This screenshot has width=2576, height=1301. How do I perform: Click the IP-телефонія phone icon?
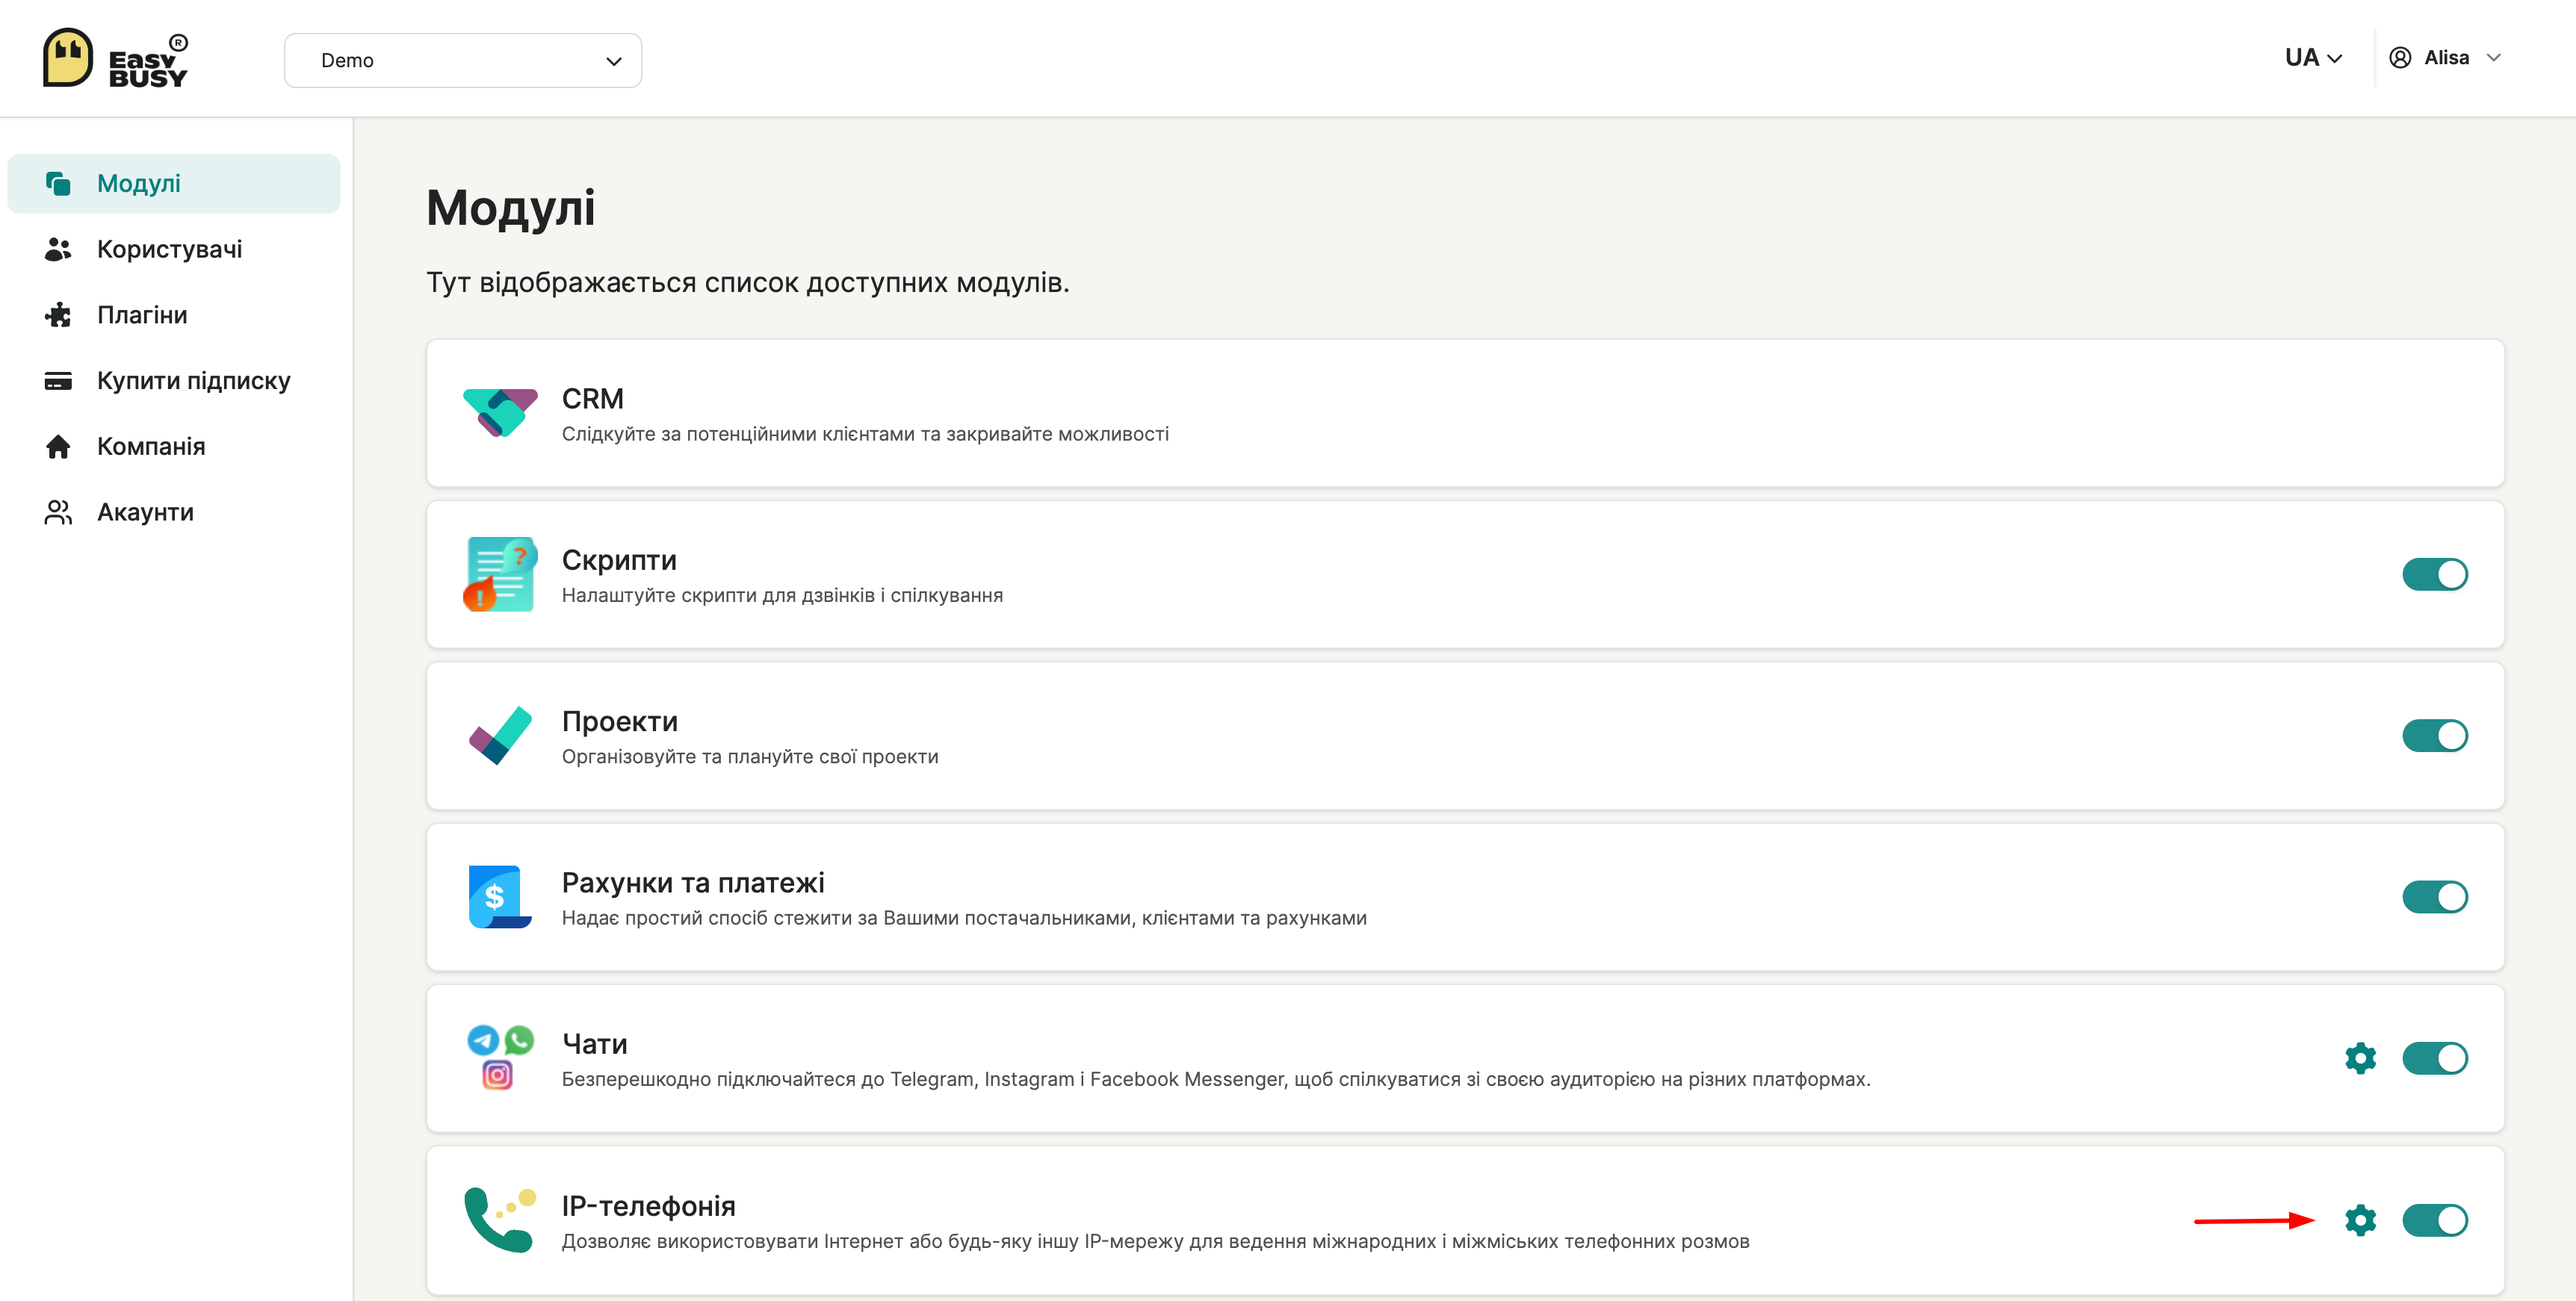pyautogui.click(x=500, y=1220)
